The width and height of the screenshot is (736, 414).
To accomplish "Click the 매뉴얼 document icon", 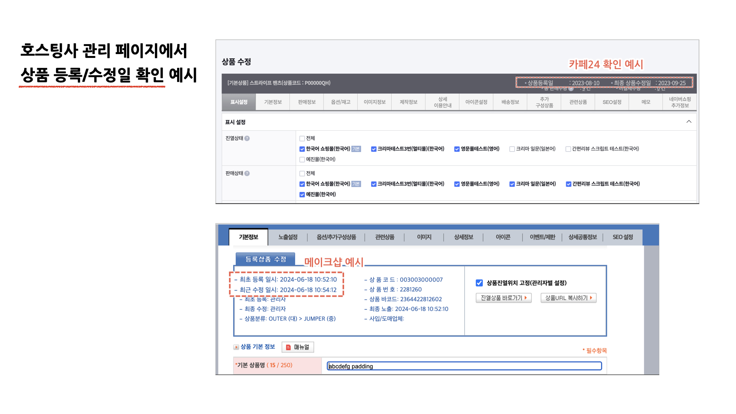I will 288,347.
